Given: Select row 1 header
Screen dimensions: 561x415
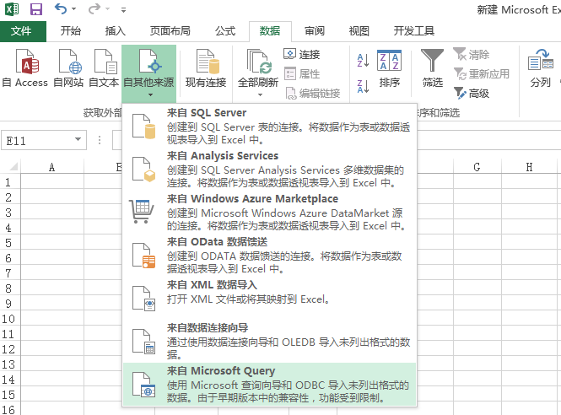Looking at the screenshot, I should [x=9, y=182].
